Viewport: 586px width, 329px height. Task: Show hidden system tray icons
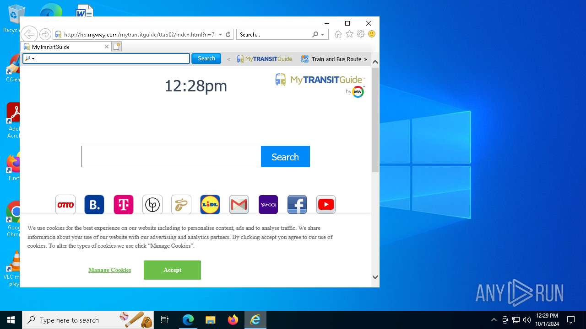pyautogui.click(x=494, y=320)
